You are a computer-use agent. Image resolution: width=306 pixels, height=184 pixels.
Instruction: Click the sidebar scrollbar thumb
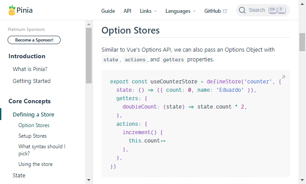[x=89, y=56]
